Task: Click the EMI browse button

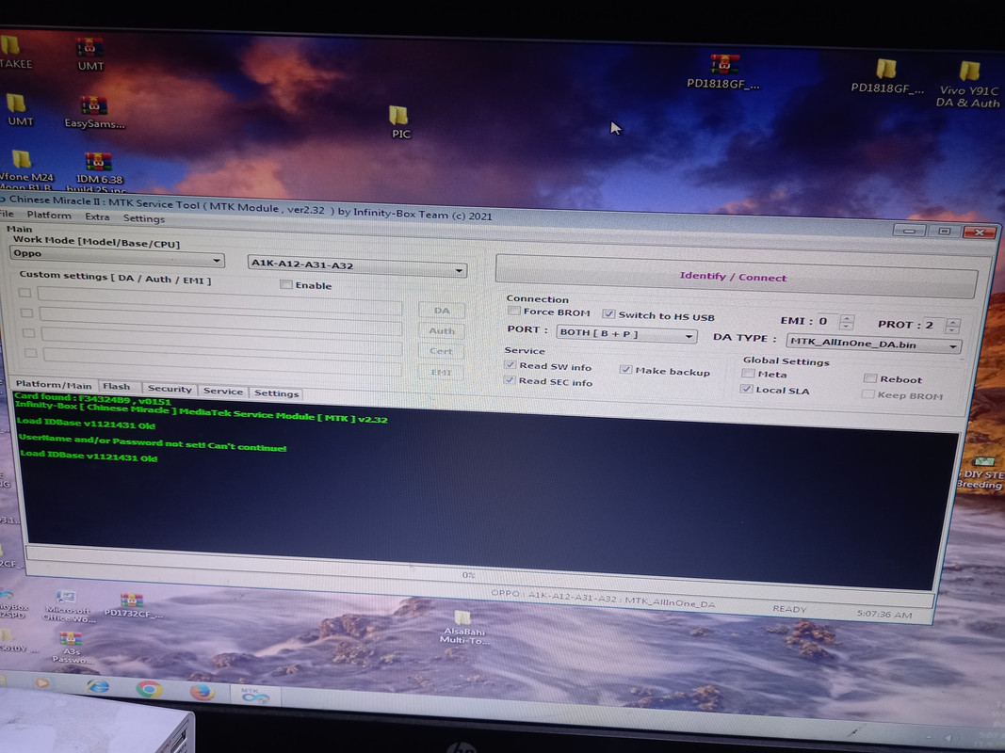Action: [441, 372]
